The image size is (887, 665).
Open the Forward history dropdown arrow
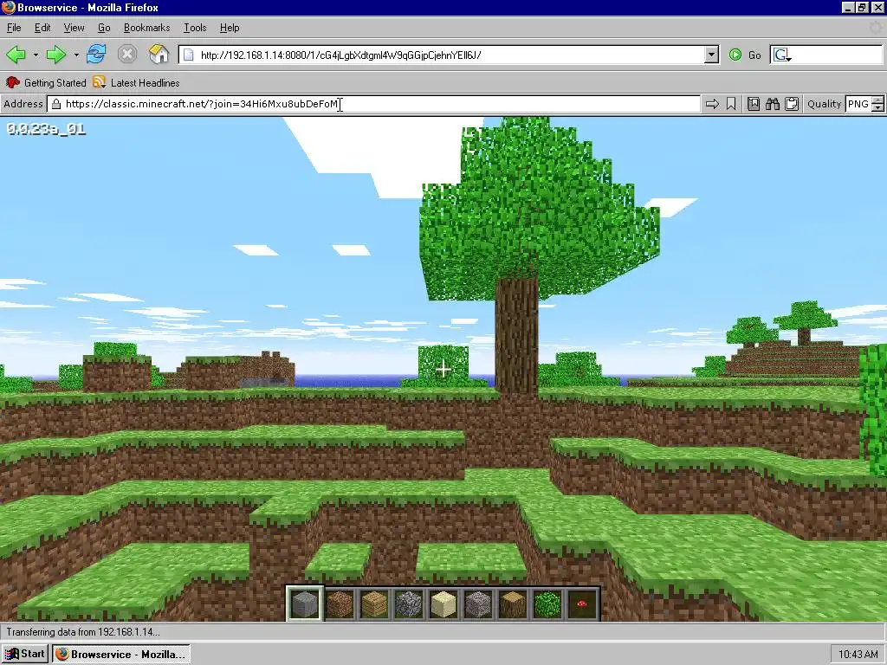tap(76, 55)
